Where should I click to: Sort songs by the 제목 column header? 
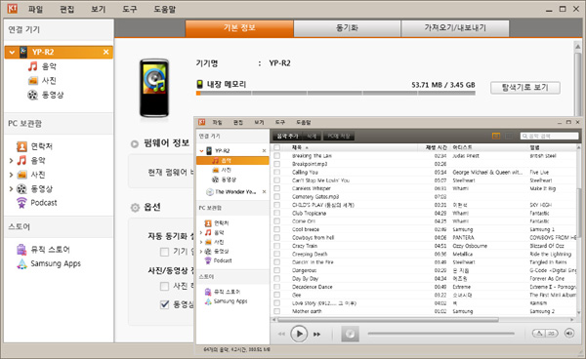point(297,147)
